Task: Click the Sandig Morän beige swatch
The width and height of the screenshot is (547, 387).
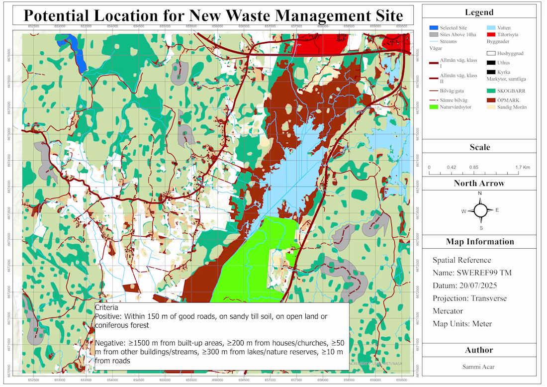Action: [491, 107]
